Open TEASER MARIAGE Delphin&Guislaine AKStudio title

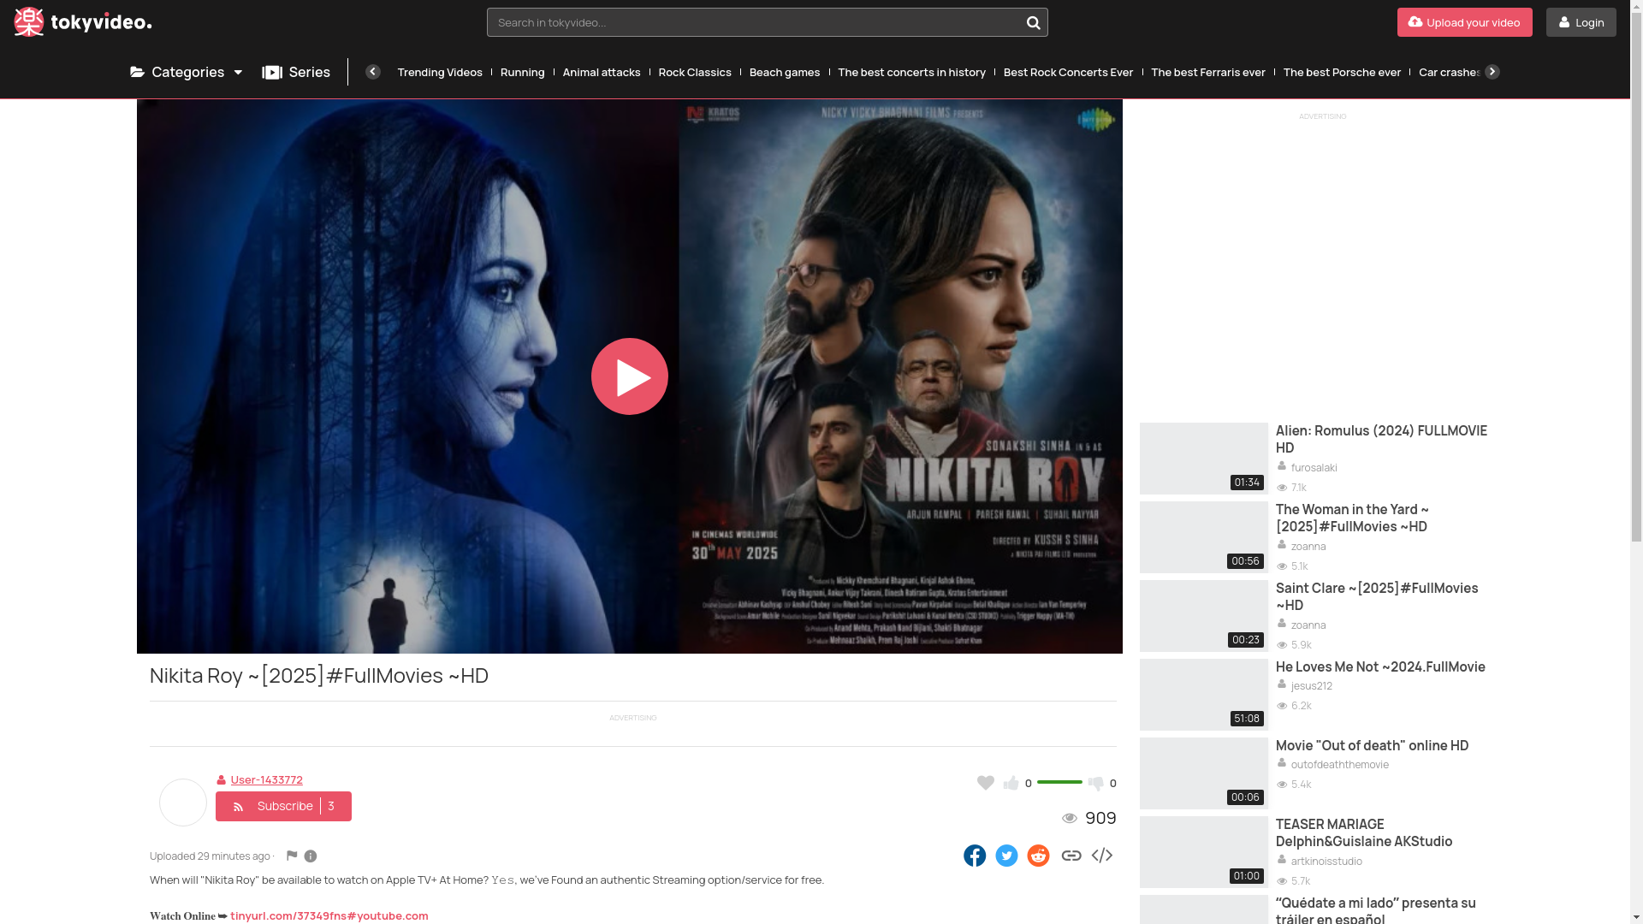tap(1364, 832)
